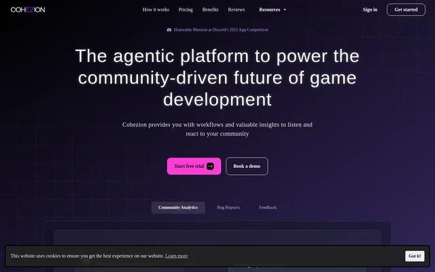This screenshot has height=272, width=435.
Task: Switch to the Bug Reports tab
Action: click(x=228, y=207)
